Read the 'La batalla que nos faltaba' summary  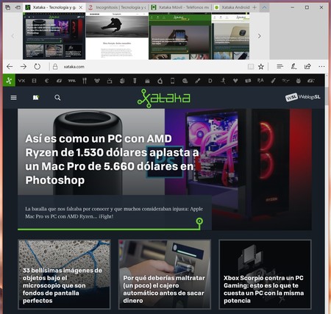[114, 213]
